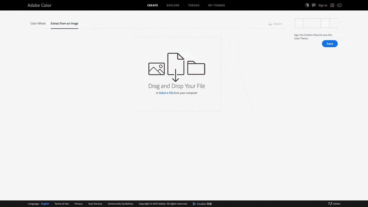Click the folder icon in drop zone
Image resolution: width=368 pixels, height=207 pixels.
click(196, 68)
